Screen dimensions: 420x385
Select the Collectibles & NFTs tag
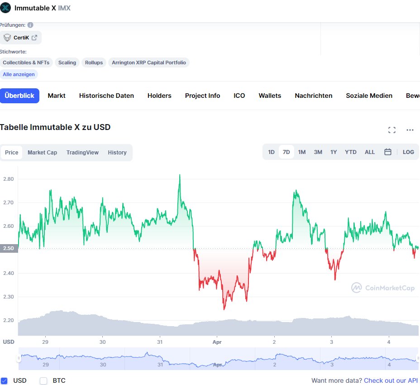[x=26, y=63]
